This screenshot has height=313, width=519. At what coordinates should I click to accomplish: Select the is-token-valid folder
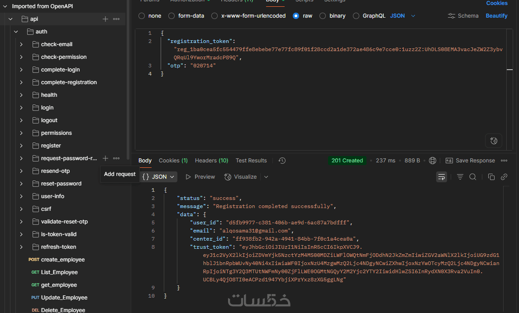pyautogui.click(x=58, y=234)
